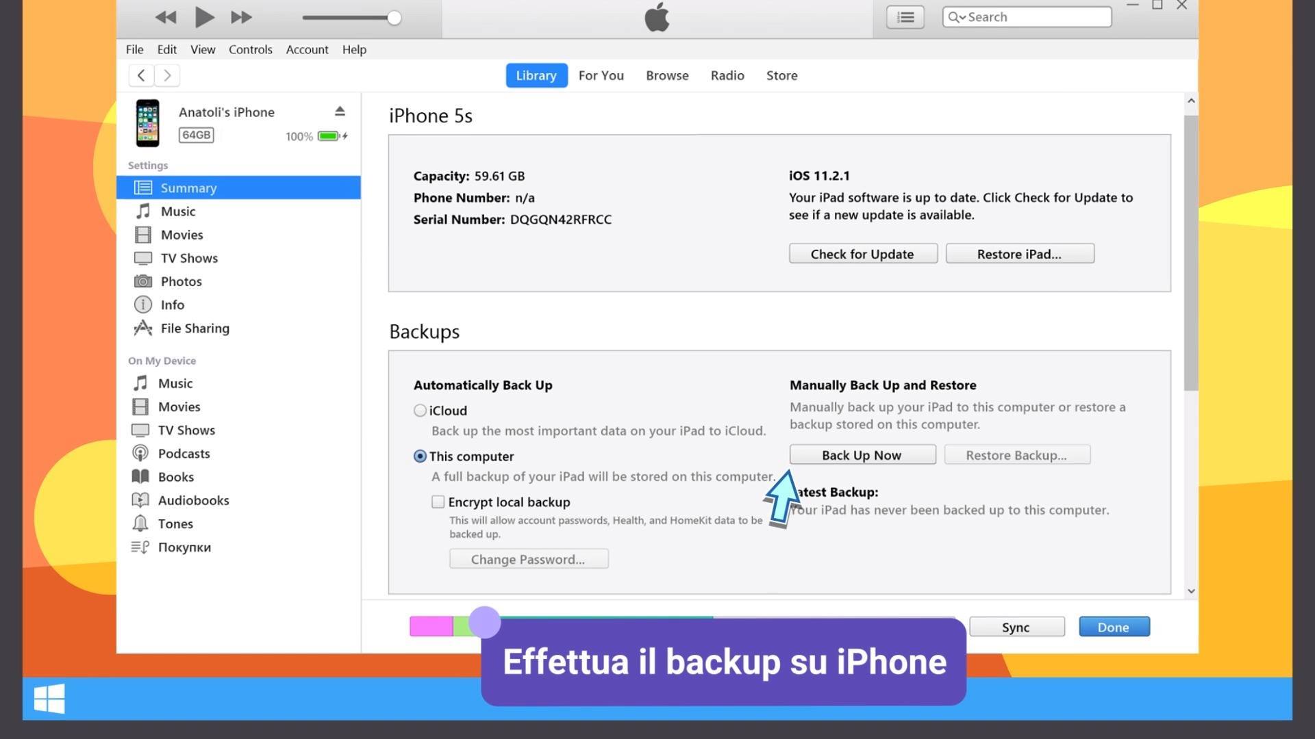Click the scrollbar up arrow
Image resolution: width=1315 pixels, height=739 pixels.
[1191, 101]
